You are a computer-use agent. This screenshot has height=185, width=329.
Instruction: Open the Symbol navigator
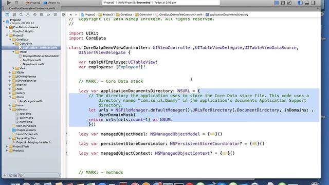click(14, 15)
